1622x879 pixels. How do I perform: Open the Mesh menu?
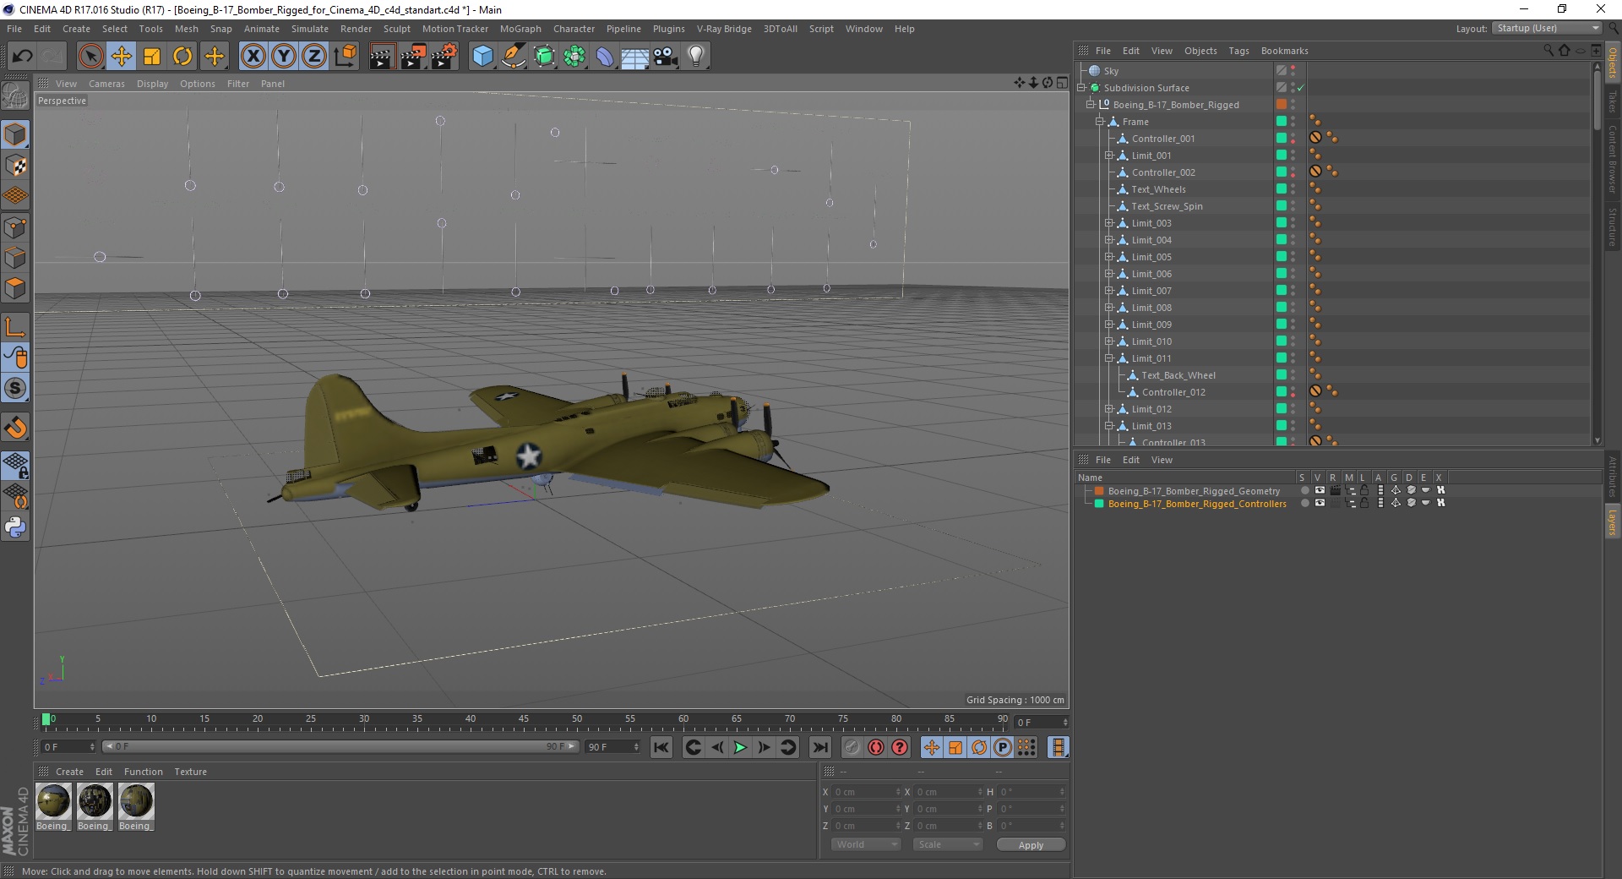(x=187, y=29)
